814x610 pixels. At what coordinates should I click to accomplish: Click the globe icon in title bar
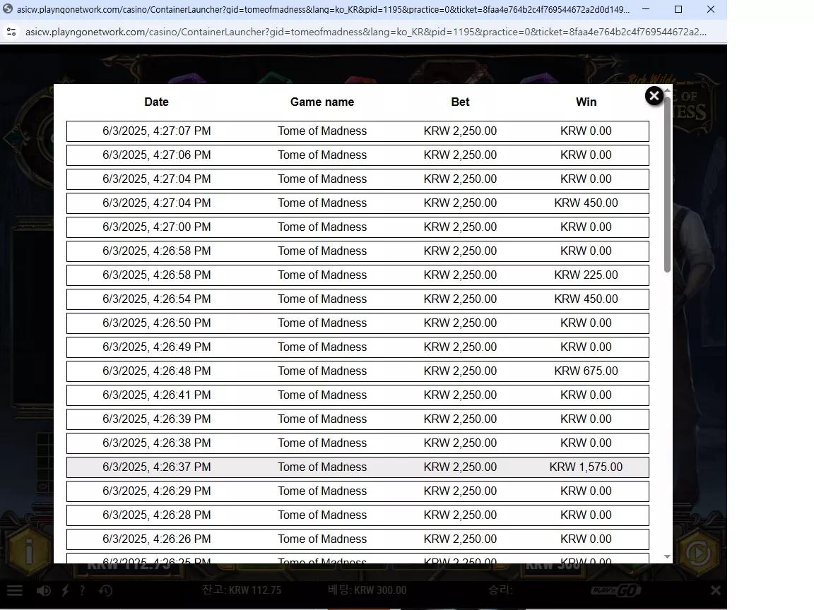coord(8,8)
